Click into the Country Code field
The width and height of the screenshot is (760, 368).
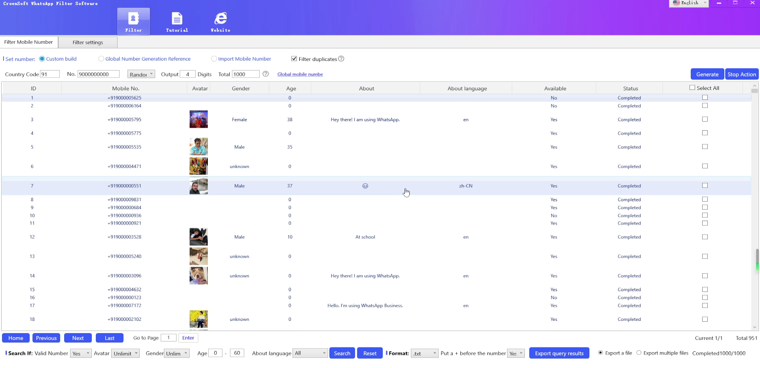pyautogui.click(x=50, y=74)
